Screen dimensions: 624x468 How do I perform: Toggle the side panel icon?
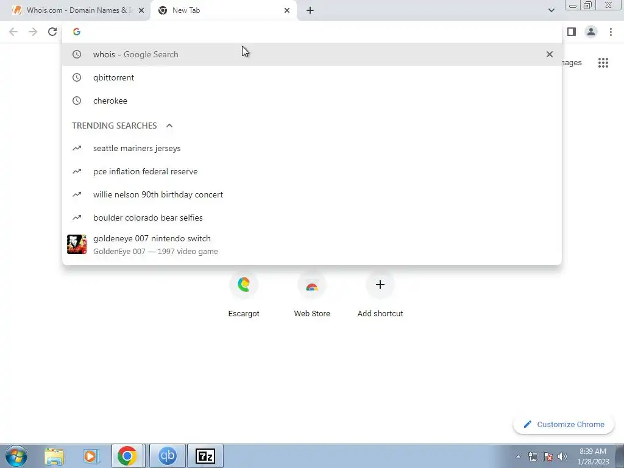[x=572, y=32]
